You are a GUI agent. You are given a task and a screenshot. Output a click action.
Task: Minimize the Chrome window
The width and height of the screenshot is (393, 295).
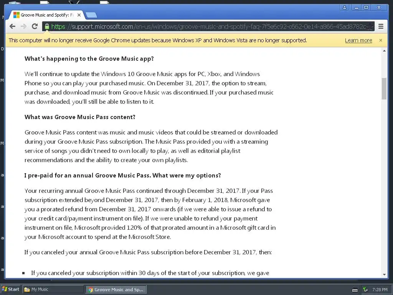[357, 7]
